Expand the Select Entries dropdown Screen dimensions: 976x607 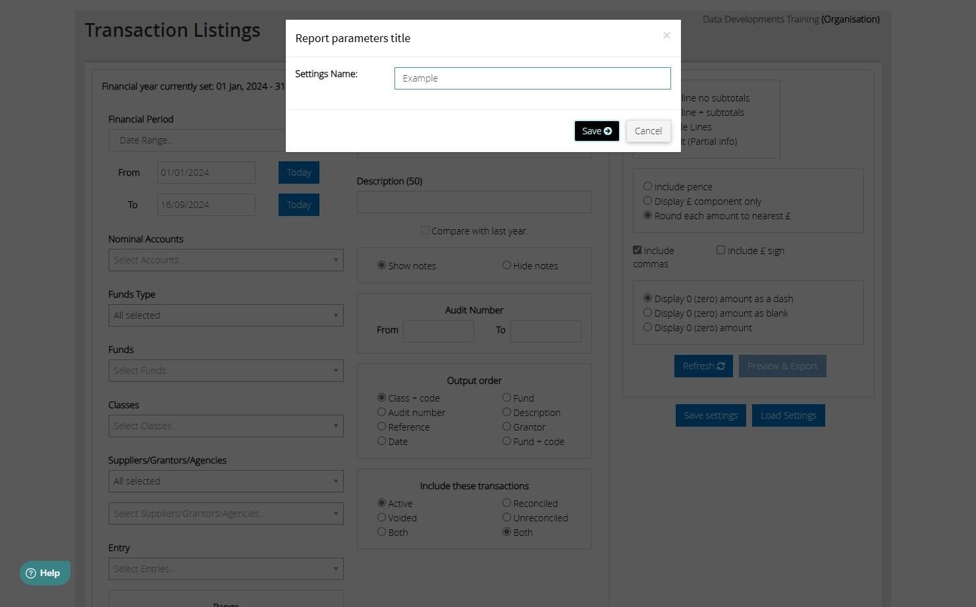pyautogui.click(x=226, y=569)
